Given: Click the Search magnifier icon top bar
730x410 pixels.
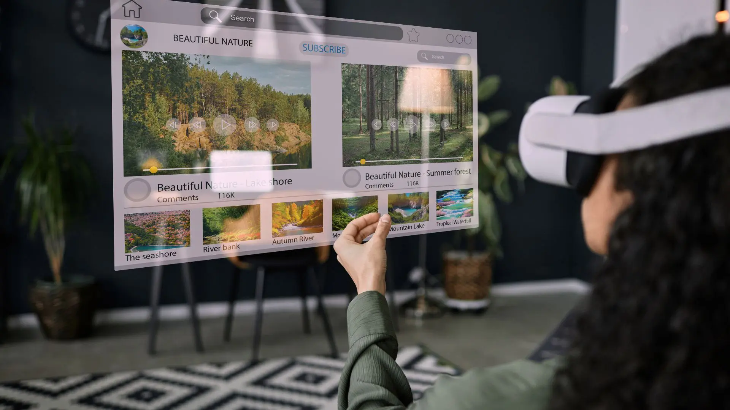Looking at the screenshot, I should (x=214, y=16).
